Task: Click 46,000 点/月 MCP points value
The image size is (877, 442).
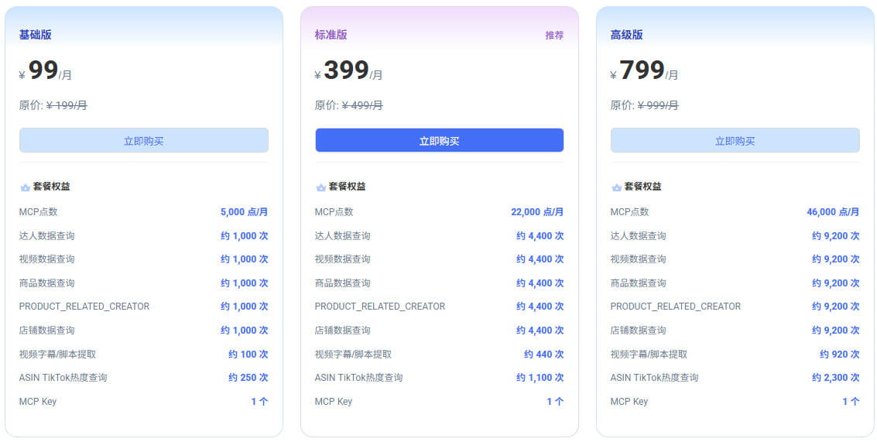Action: coord(833,212)
